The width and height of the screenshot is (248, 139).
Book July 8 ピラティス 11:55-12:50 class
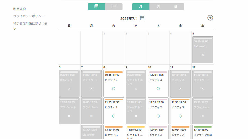(x=114, y=111)
